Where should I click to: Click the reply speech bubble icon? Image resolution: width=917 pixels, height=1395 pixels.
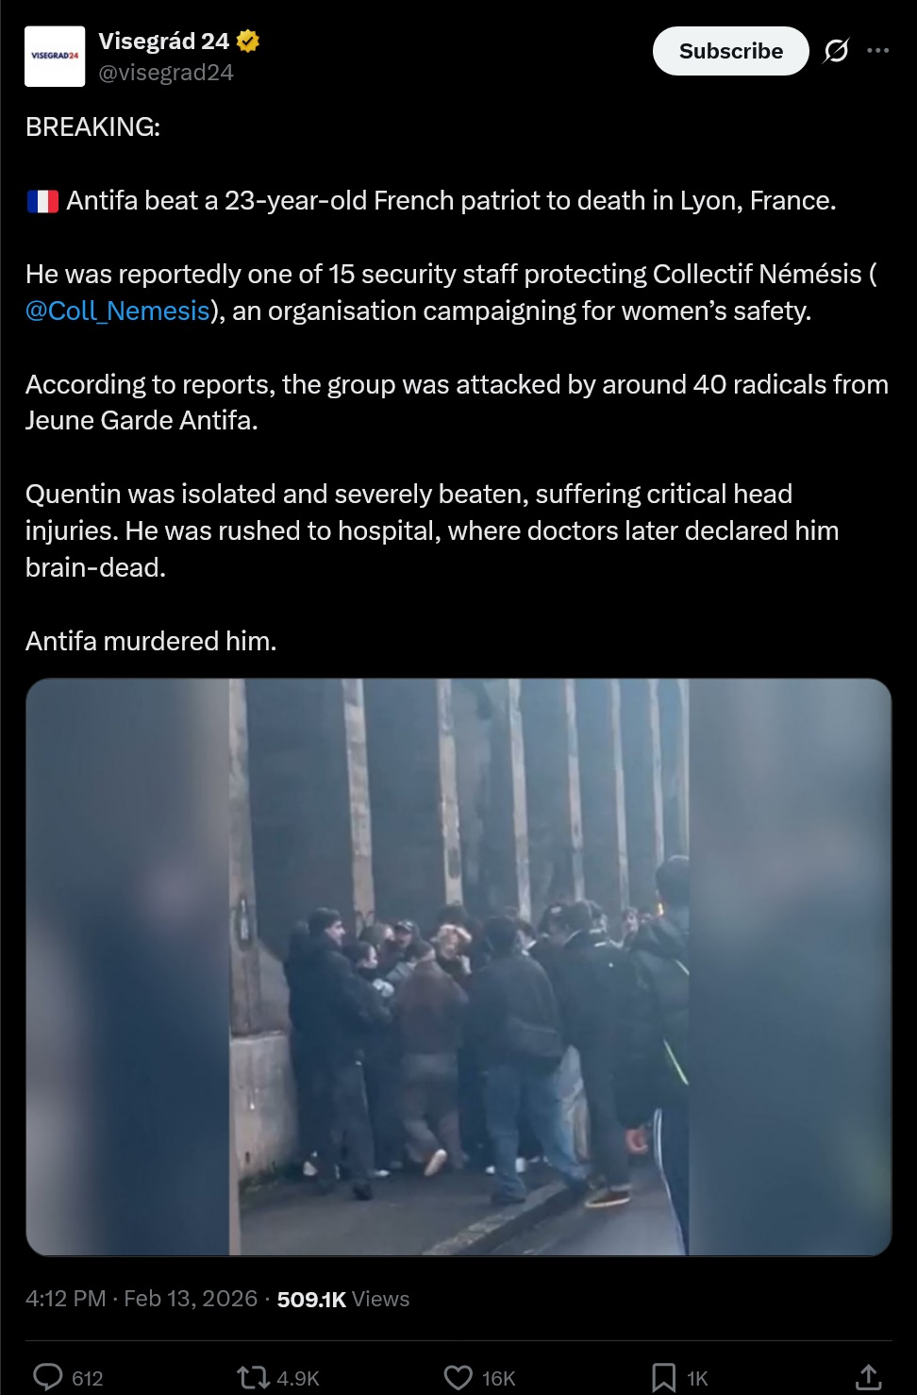coord(48,1378)
